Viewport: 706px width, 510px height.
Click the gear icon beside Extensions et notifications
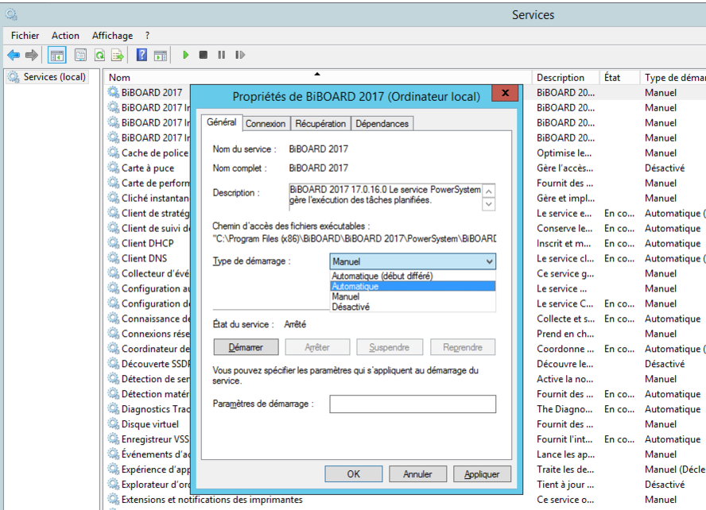coord(113,499)
